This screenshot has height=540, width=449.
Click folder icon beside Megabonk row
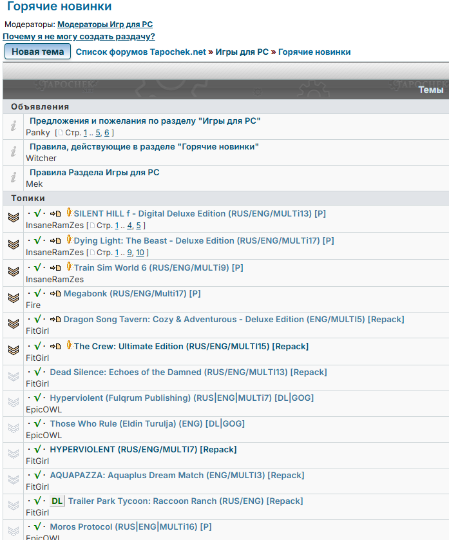coord(14,298)
